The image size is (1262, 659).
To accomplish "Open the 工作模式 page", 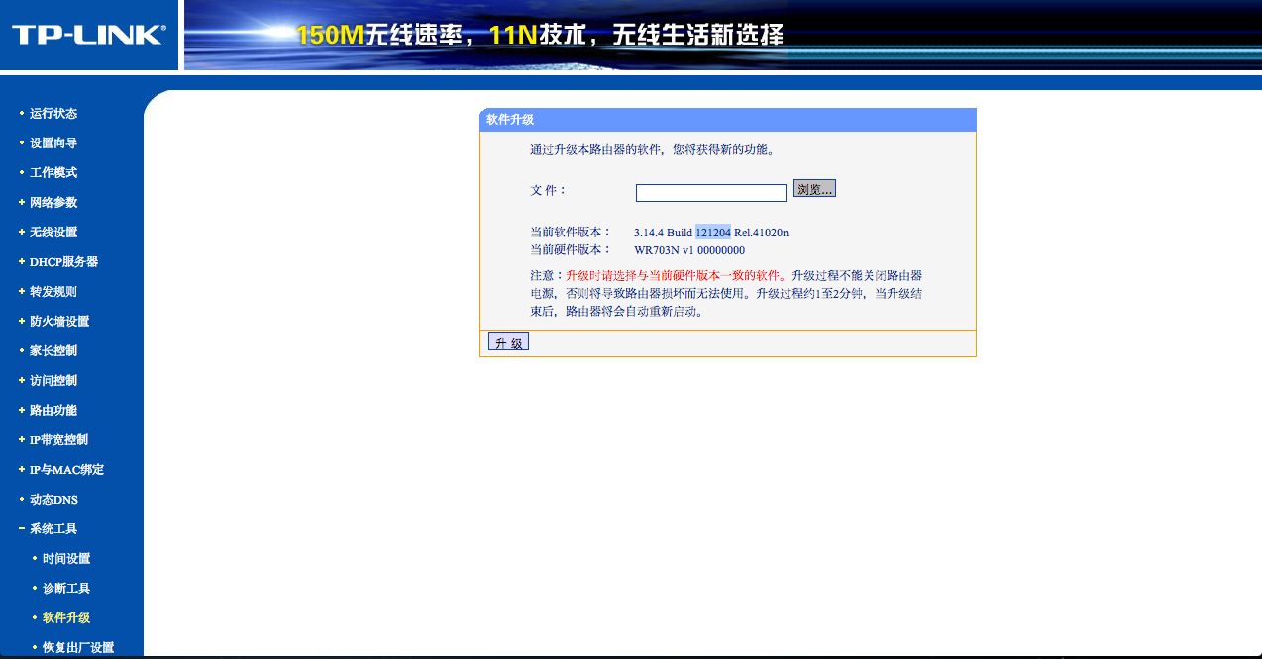I will [54, 172].
